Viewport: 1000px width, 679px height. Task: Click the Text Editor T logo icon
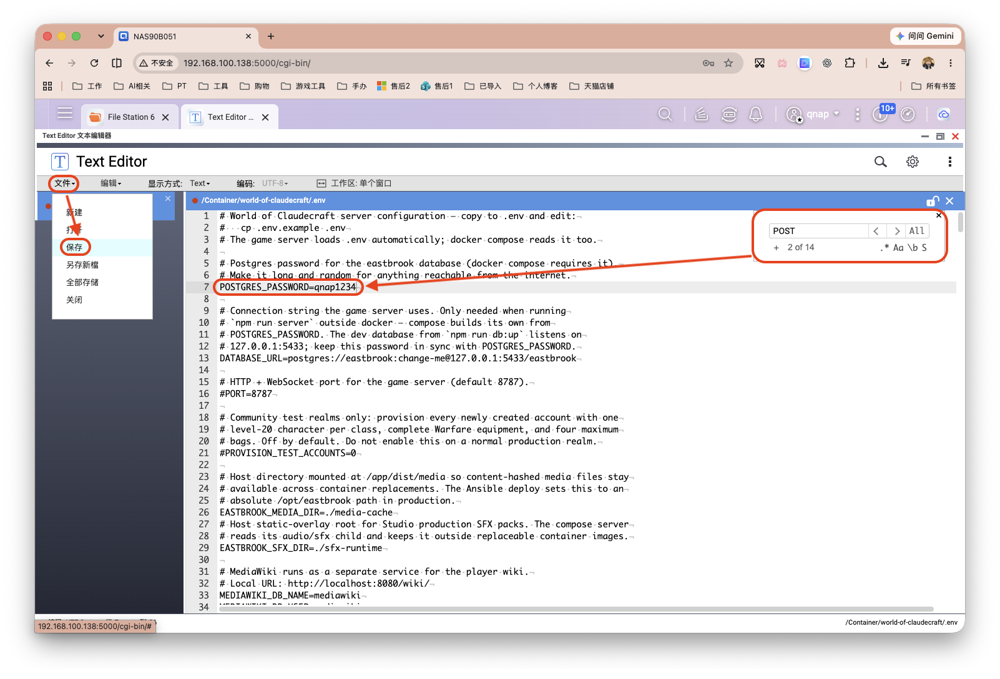pos(60,162)
